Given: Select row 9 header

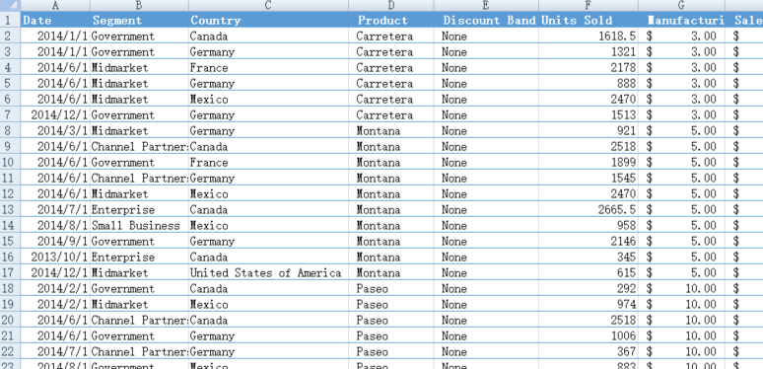Looking at the screenshot, I should coord(10,147).
